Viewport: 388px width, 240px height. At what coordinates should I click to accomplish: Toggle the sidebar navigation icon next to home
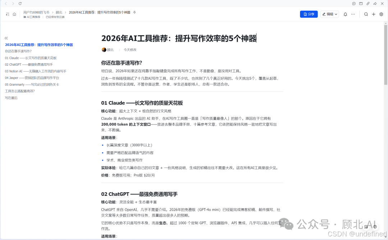[8, 14]
